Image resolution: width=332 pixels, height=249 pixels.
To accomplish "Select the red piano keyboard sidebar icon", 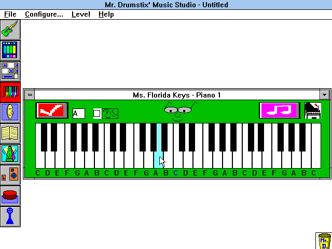I will (10, 92).
